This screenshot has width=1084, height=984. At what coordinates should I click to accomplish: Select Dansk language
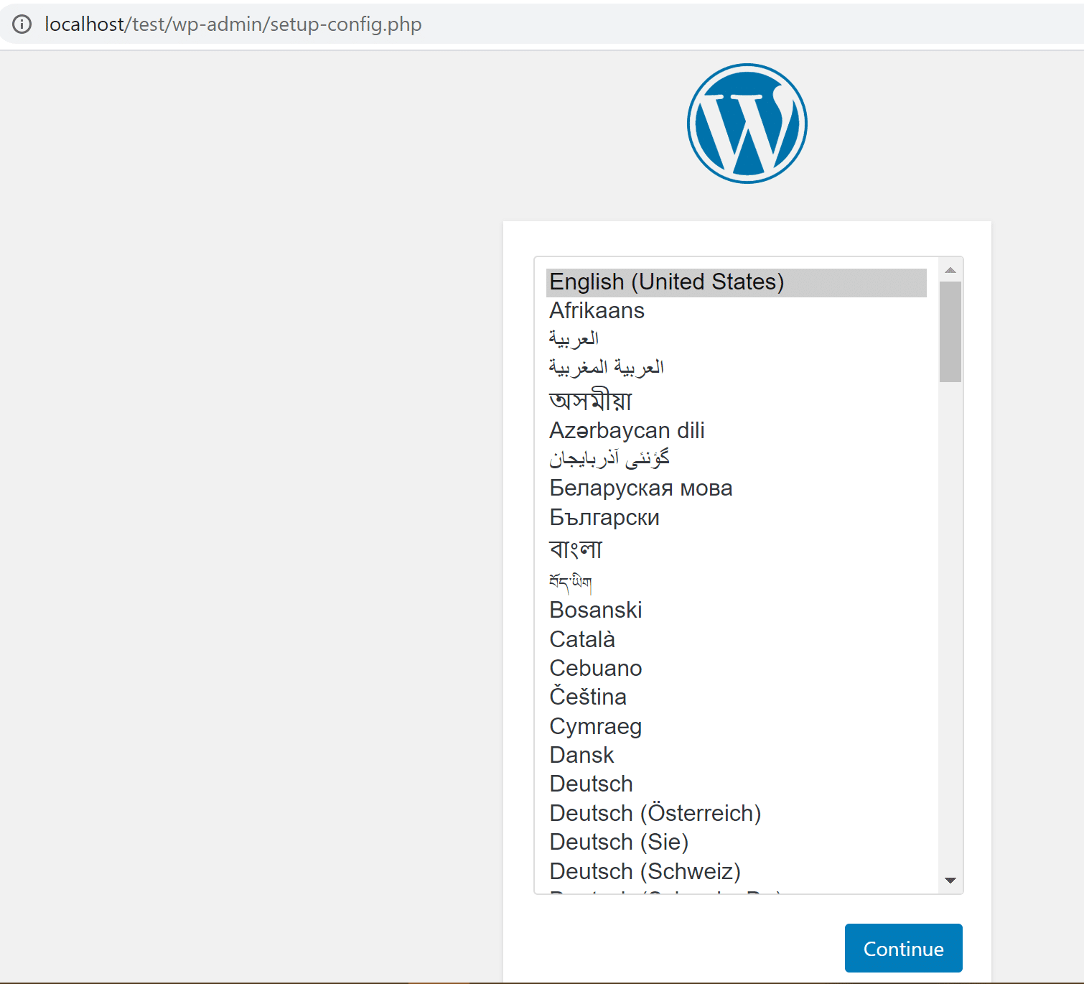737,755
